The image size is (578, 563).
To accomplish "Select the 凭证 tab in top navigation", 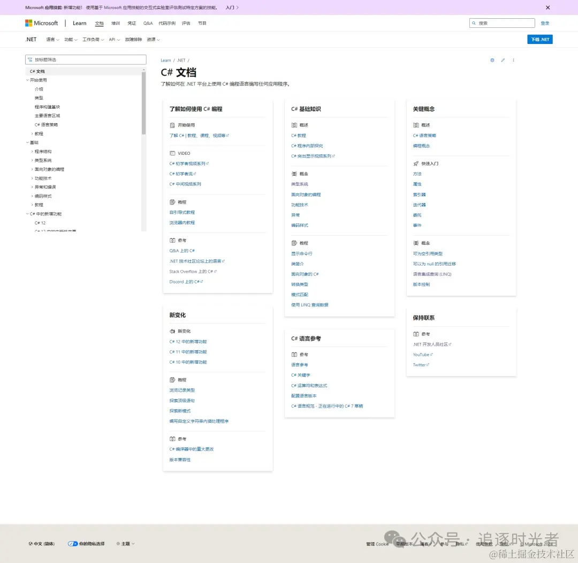I will pyautogui.click(x=132, y=23).
